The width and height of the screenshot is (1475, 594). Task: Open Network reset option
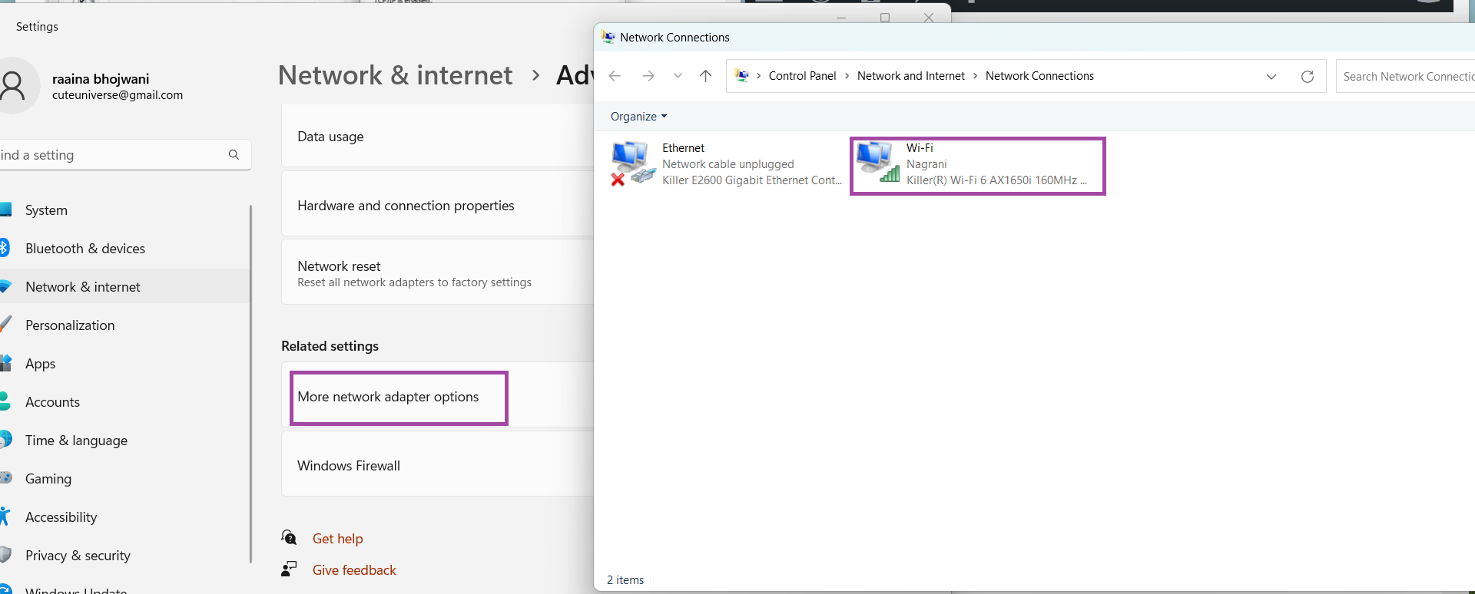438,273
